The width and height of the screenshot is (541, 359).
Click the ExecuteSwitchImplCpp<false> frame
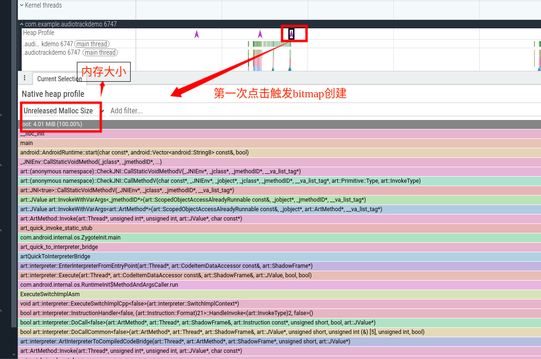(x=280, y=303)
